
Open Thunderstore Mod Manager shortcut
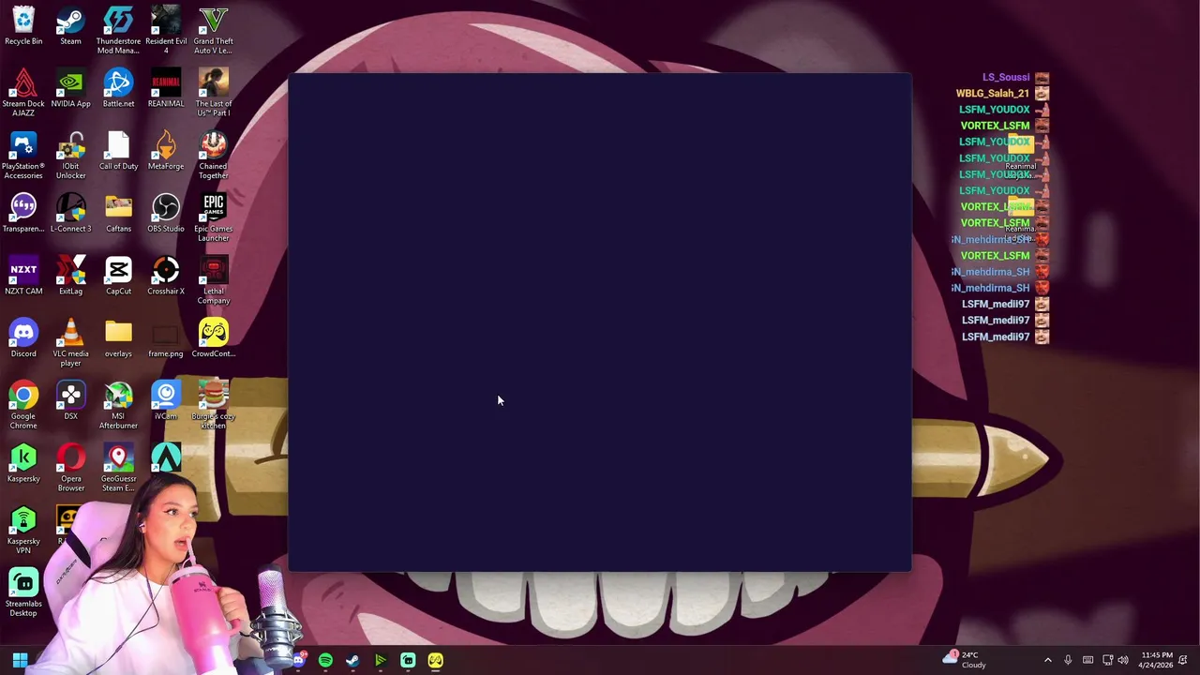pyautogui.click(x=118, y=30)
